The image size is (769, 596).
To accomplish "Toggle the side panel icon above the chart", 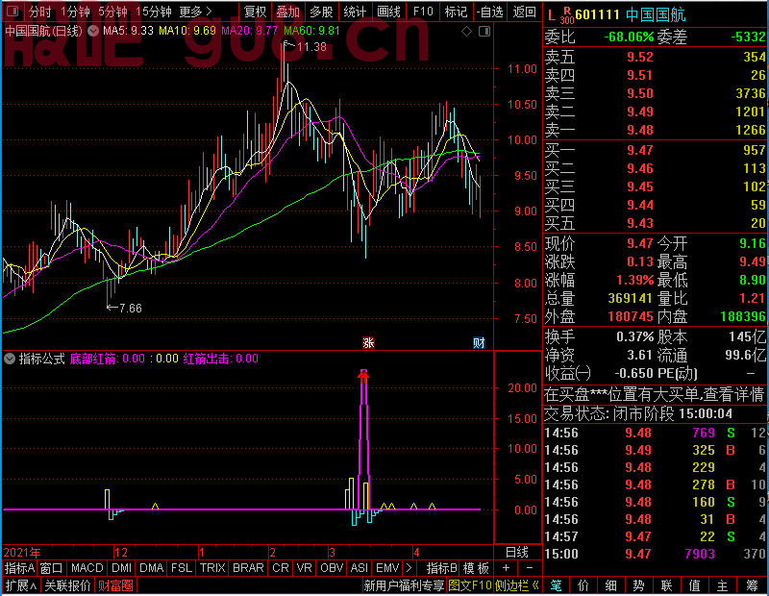I will [484, 32].
